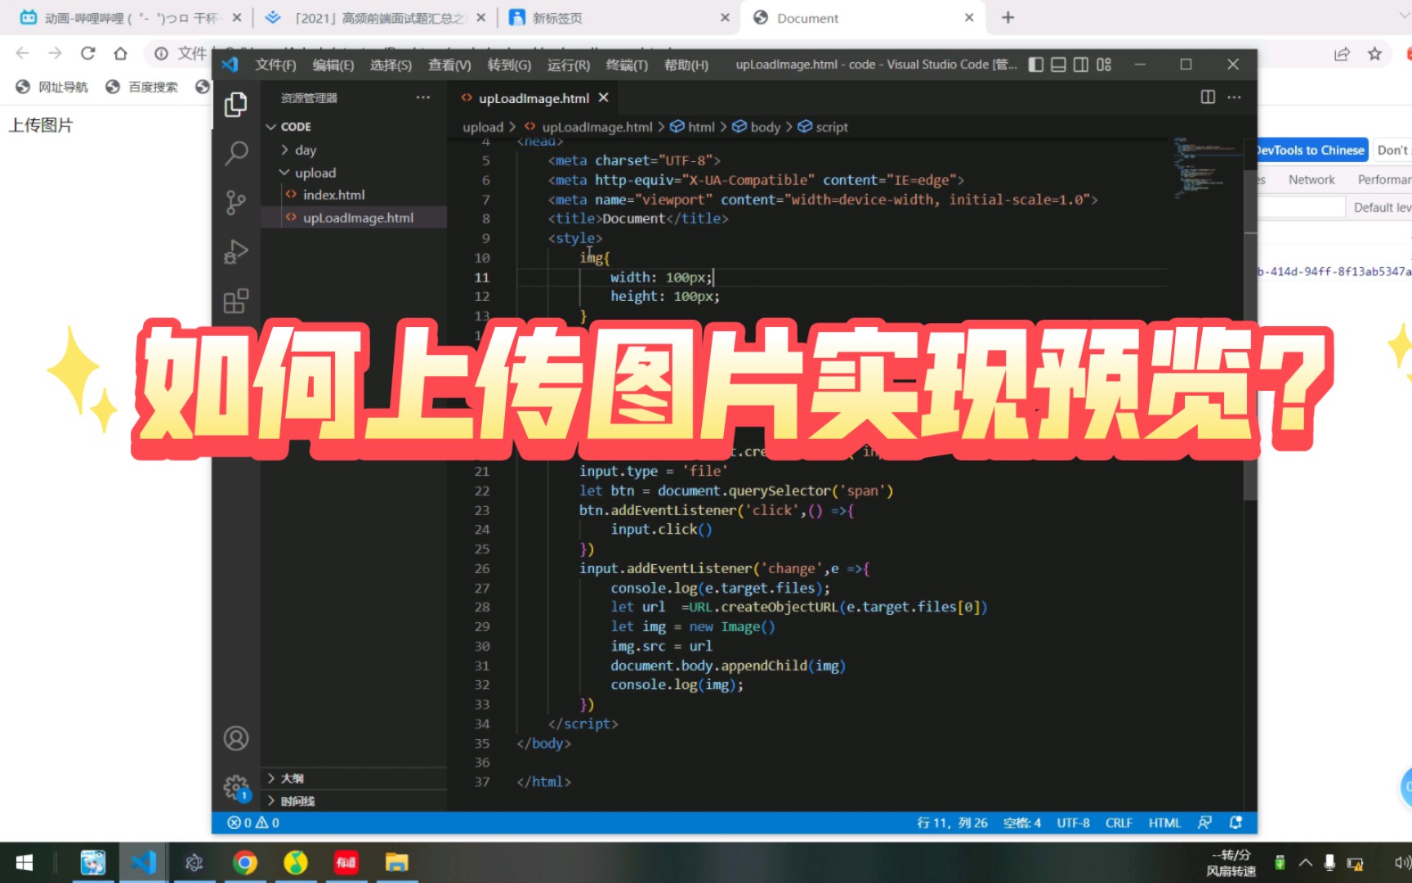The width and height of the screenshot is (1412, 883).
Task: Open the Explorer view in activity bar
Action: (236, 104)
